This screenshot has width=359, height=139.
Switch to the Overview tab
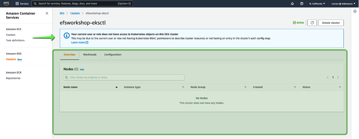pos(70,54)
